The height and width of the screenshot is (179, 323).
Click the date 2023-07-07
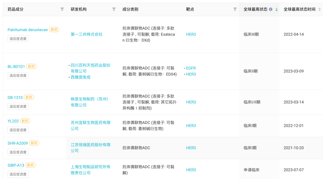tap(294, 170)
